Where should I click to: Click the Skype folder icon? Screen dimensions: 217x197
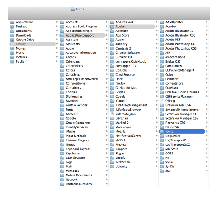click(112, 153)
